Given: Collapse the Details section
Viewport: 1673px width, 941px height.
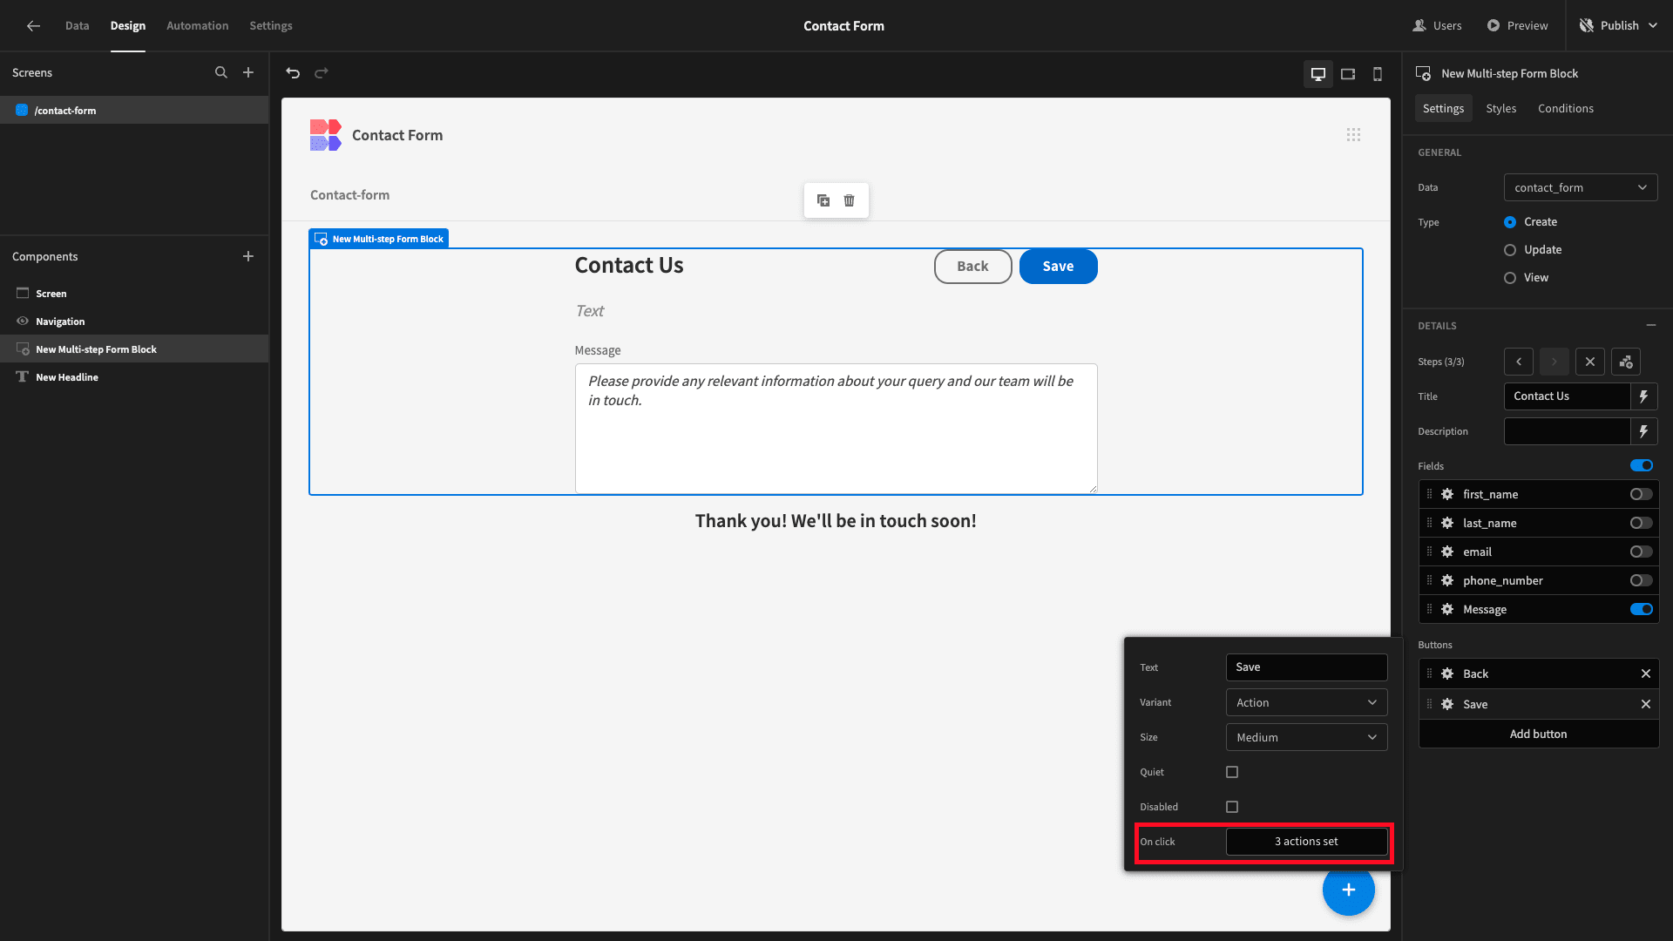Looking at the screenshot, I should click(x=1651, y=325).
